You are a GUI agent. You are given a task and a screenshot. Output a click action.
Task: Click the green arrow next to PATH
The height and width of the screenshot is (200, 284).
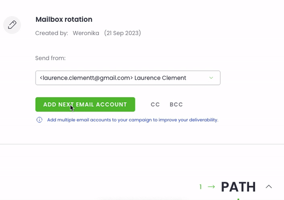(x=211, y=187)
